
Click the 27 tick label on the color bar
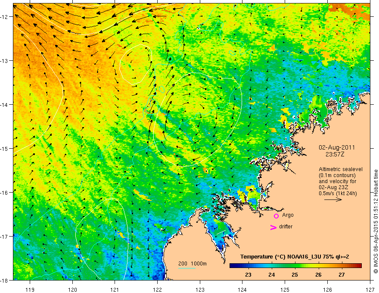342,275
